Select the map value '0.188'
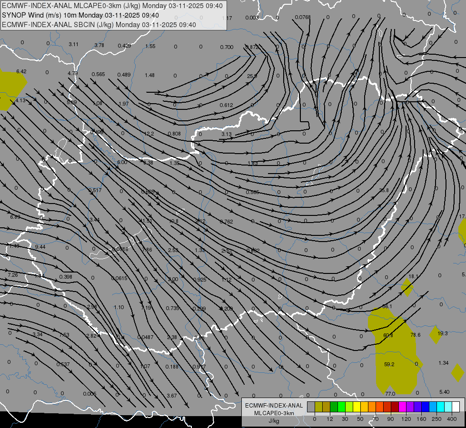The height and width of the screenshot is (428, 466). tap(172, 367)
